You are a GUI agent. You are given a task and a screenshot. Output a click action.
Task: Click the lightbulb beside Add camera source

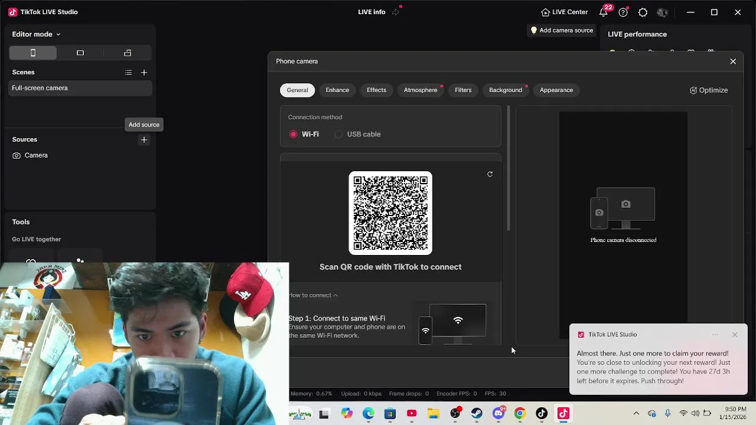[x=534, y=31]
